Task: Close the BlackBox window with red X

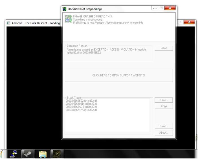Action: point(170,8)
